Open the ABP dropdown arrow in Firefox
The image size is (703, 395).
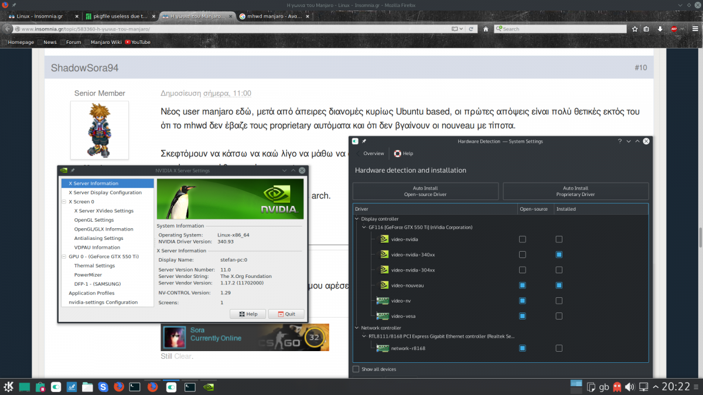tap(683, 29)
